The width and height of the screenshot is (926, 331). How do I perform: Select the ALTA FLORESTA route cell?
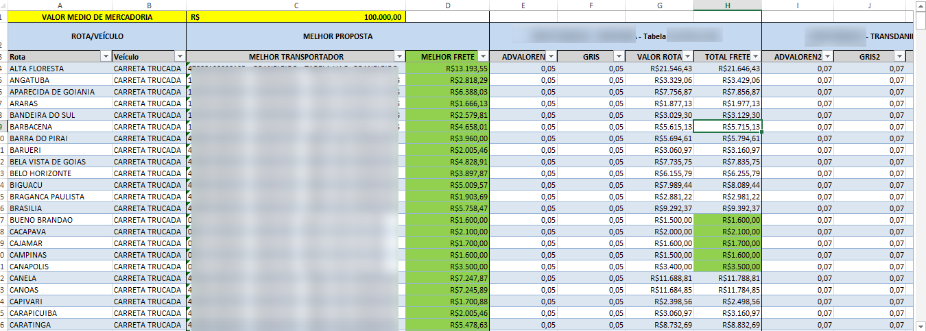(60, 69)
